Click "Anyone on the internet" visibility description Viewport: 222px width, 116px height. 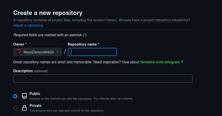[x=81, y=99]
